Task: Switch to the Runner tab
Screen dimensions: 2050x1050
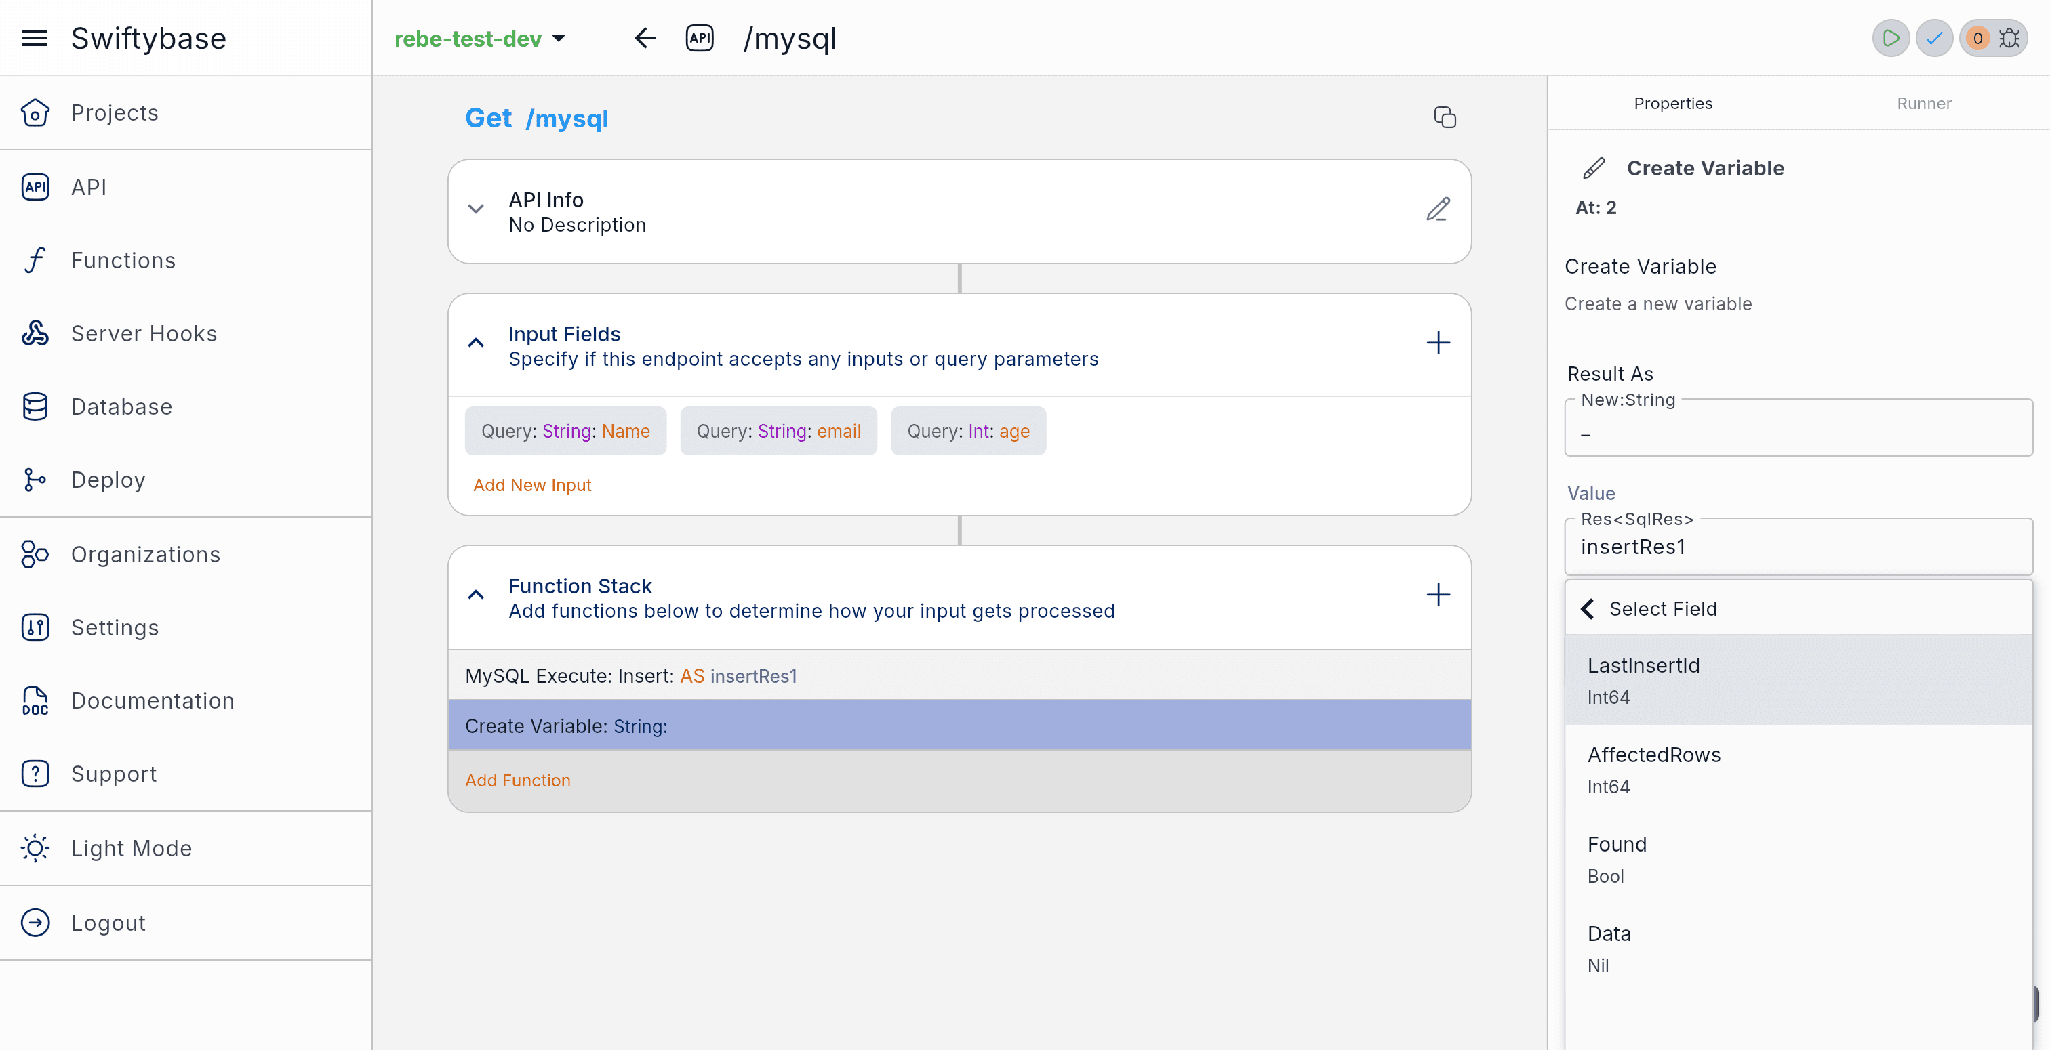Action: point(1923,104)
